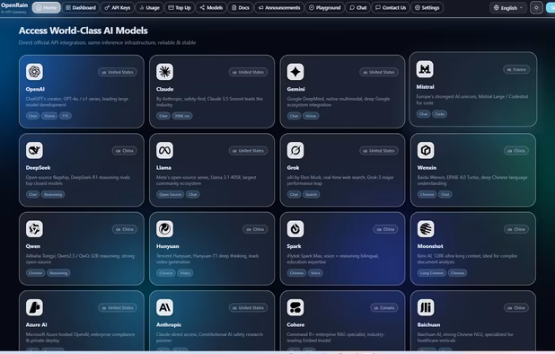Screen dimensions: 555x354
Task: Click the Search tag on Grok card
Action: click(311, 194)
